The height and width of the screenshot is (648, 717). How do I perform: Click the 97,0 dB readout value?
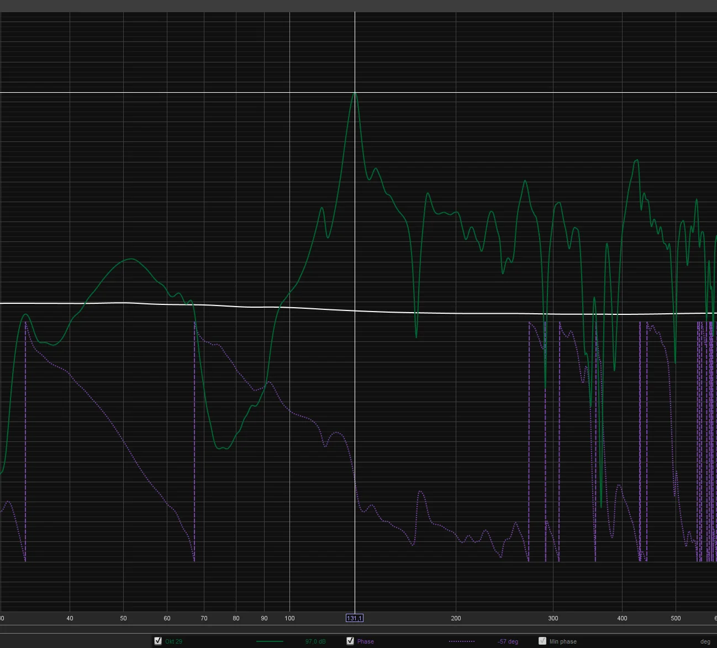pos(315,641)
